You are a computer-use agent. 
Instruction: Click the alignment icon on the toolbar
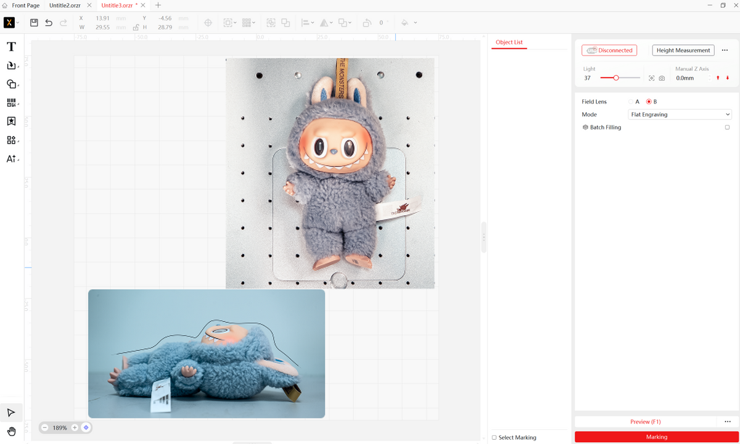pos(306,23)
